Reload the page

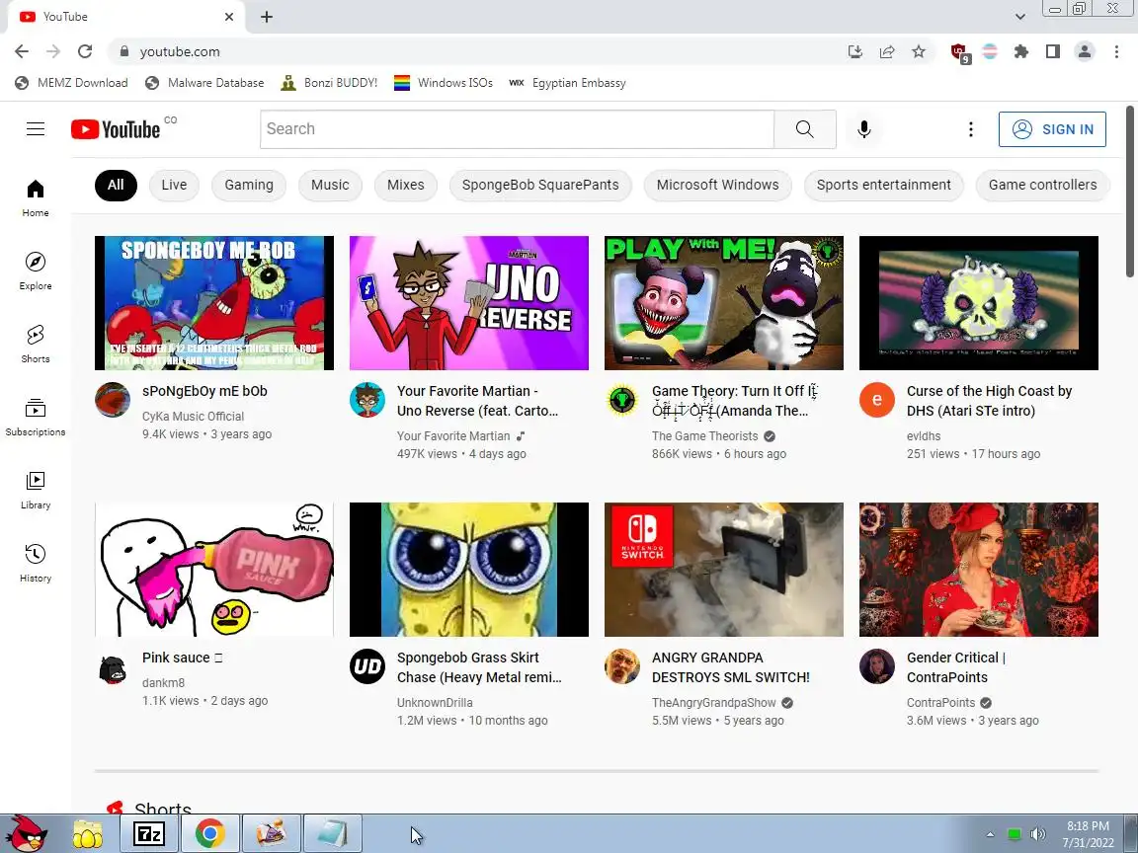pos(85,51)
